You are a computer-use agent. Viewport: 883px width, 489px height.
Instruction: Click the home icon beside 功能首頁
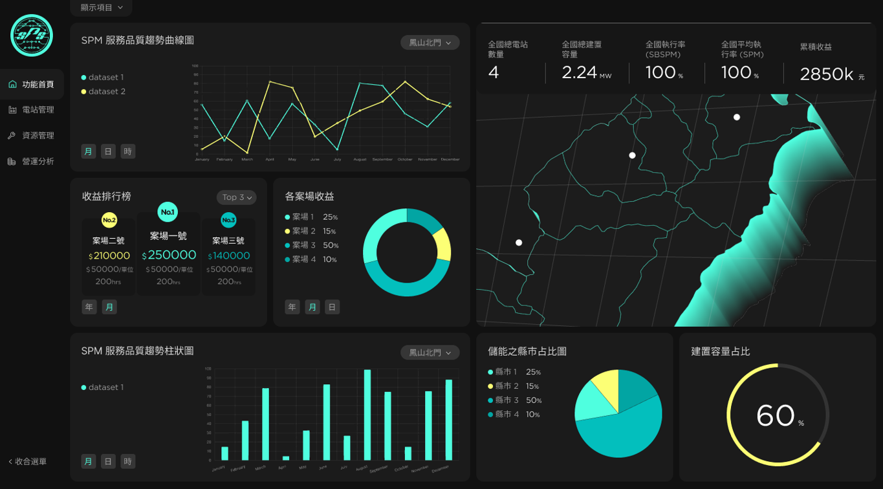pyautogui.click(x=12, y=85)
